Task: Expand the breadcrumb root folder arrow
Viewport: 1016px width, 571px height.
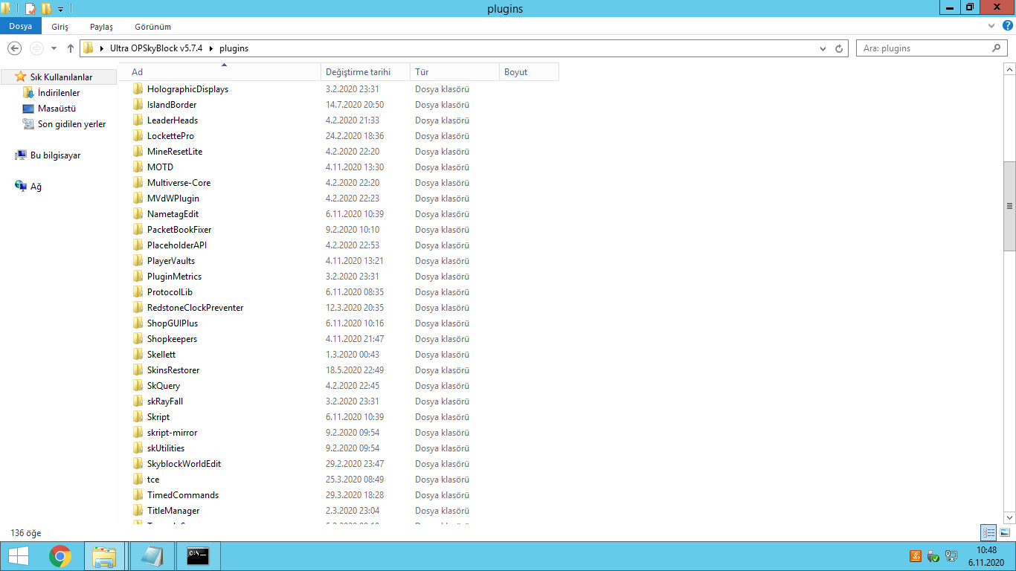Action: pyautogui.click(x=101, y=48)
